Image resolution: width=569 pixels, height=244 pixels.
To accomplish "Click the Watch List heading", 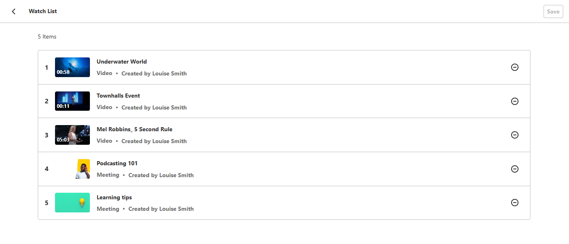I will [x=43, y=11].
